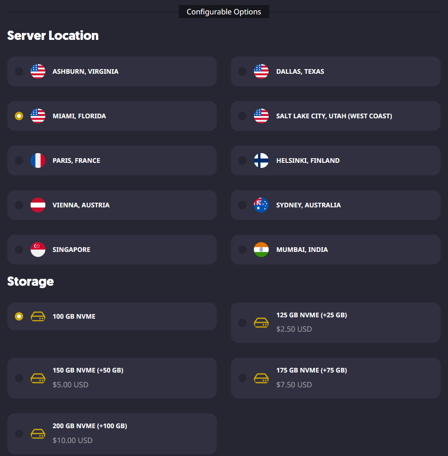Click the $10.00 USD price text
The height and width of the screenshot is (456, 448).
coord(72,440)
